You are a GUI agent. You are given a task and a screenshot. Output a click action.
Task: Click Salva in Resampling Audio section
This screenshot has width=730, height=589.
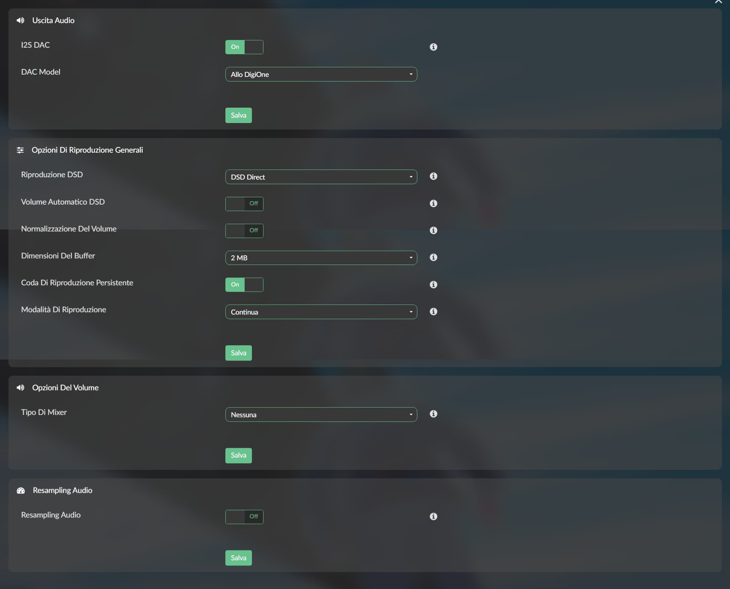(x=238, y=558)
